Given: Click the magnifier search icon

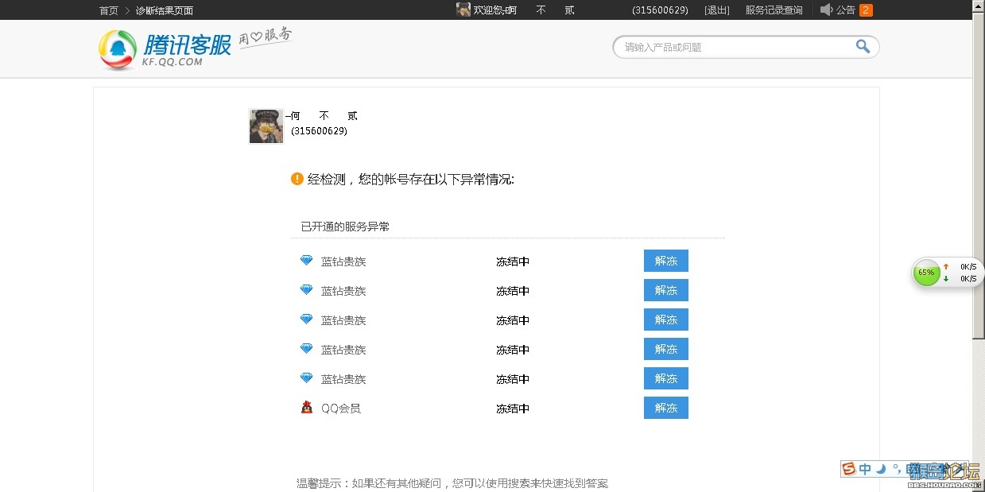Looking at the screenshot, I should pyautogui.click(x=863, y=47).
